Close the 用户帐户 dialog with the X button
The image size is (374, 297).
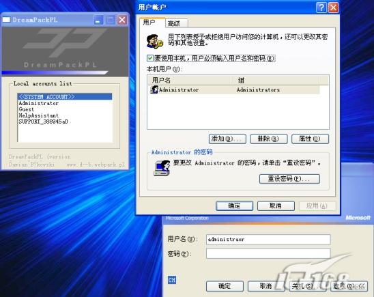click(x=334, y=8)
